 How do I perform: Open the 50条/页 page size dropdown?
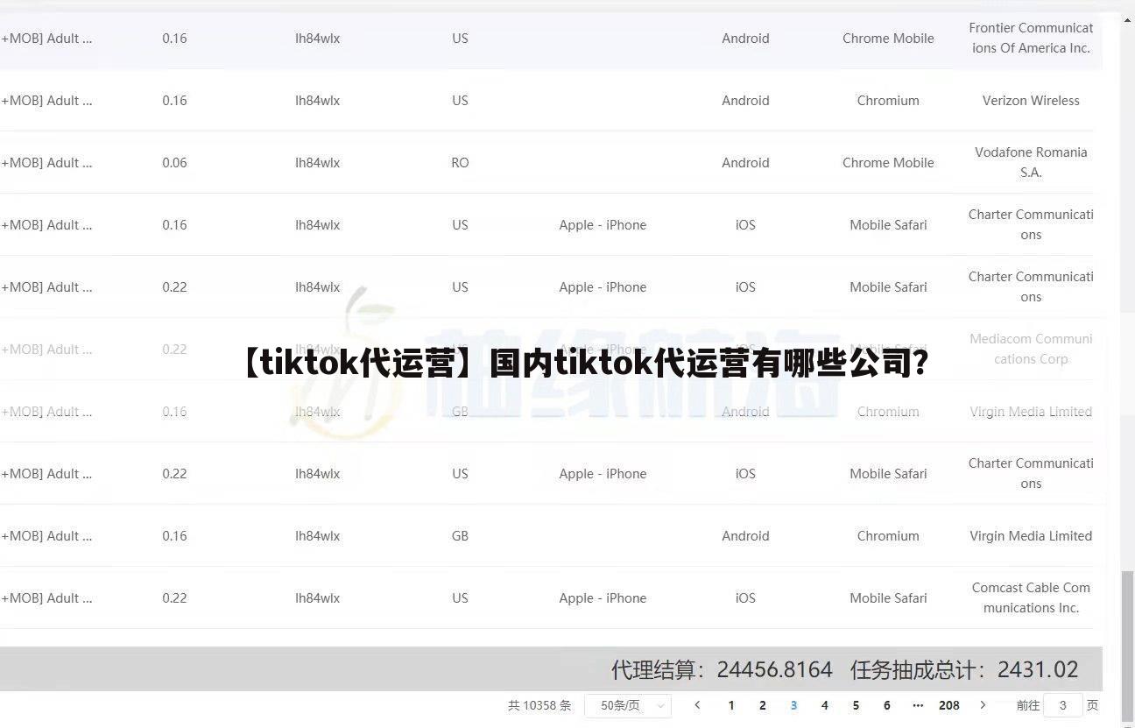click(x=628, y=705)
